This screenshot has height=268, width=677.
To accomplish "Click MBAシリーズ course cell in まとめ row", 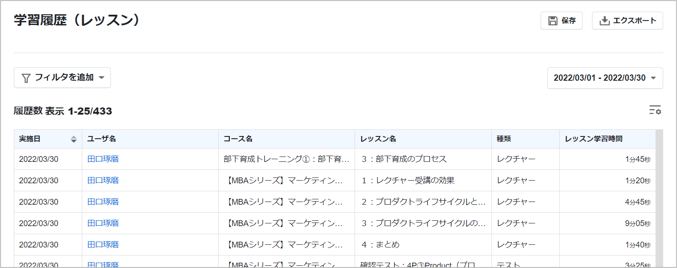I will tap(287, 245).
